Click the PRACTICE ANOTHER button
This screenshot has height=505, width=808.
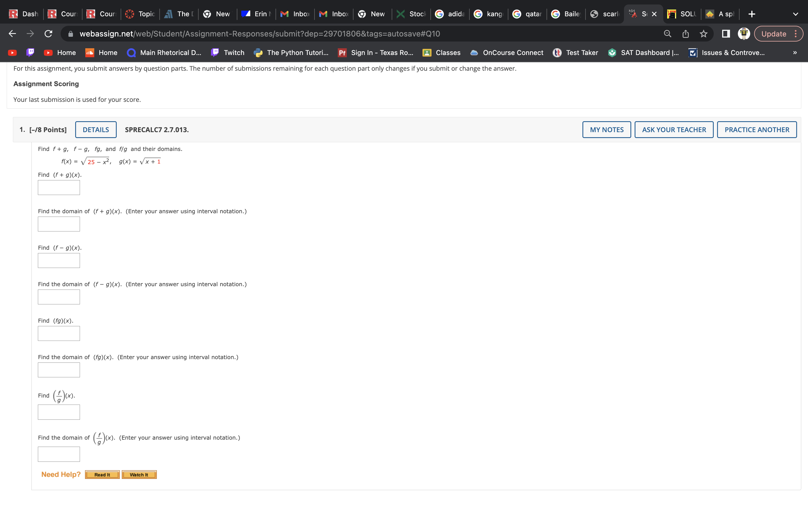pyautogui.click(x=757, y=130)
